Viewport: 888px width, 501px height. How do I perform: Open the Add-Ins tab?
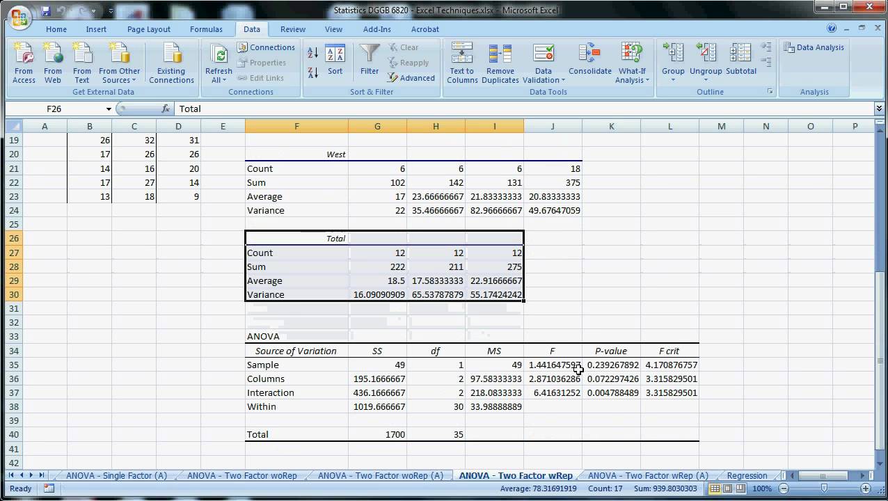(377, 29)
